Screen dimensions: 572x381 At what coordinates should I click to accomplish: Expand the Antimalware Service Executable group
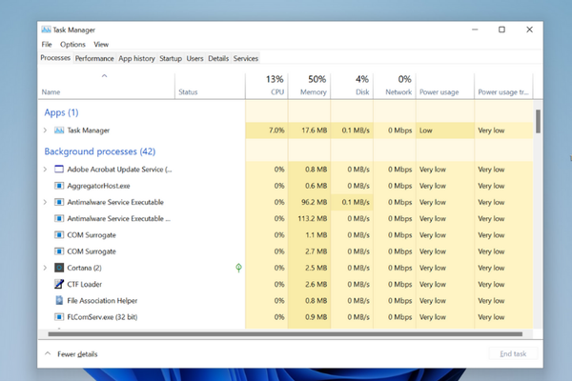[x=45, y=202]
